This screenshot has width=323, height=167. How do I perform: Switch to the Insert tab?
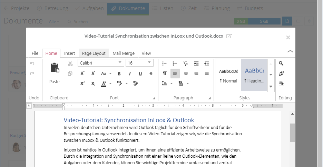click(x=69, y=53)
